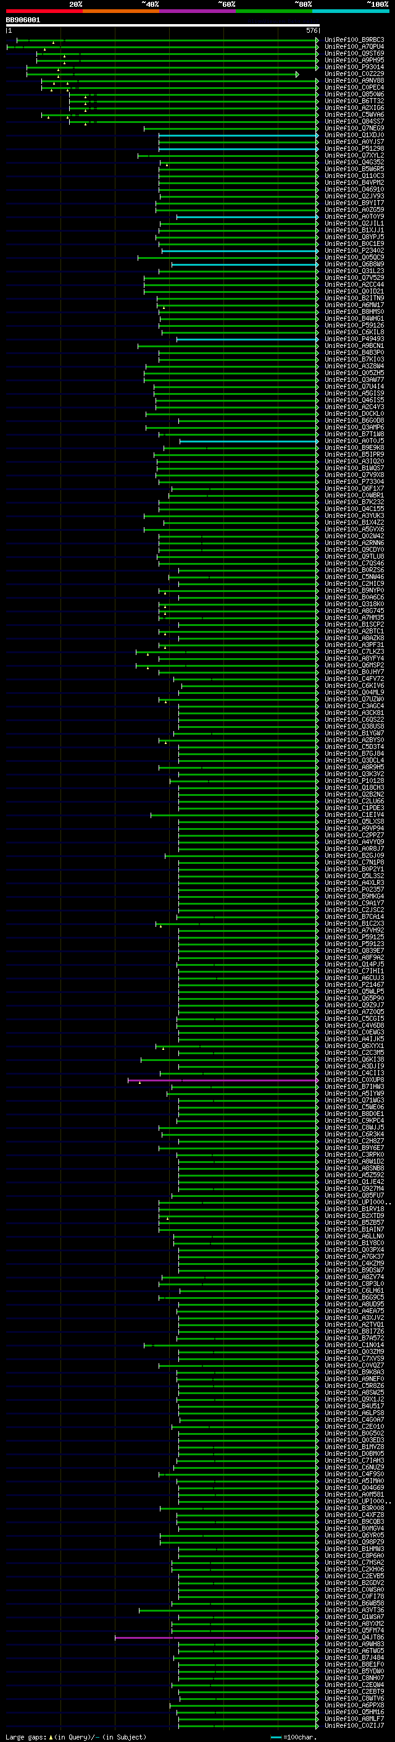
Task: Click the hit label UniRef100_Q9ST69
Action: [x=354, y=53]
